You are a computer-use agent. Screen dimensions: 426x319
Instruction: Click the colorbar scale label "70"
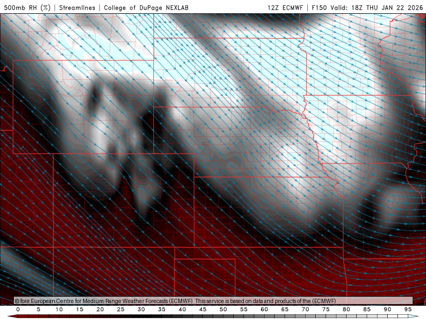tap(305, 309)
